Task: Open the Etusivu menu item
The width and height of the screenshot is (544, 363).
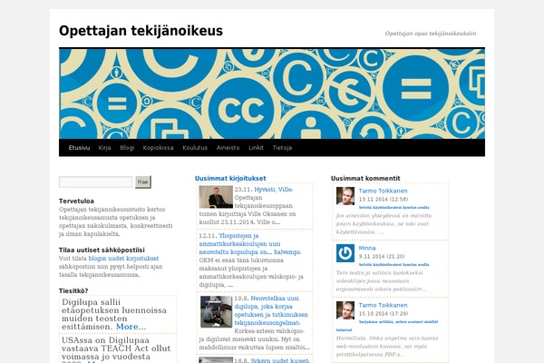Action: (79, 148)
